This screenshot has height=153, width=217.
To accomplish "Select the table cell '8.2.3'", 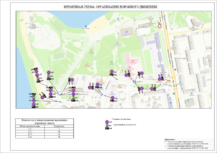I will (30, 135).
